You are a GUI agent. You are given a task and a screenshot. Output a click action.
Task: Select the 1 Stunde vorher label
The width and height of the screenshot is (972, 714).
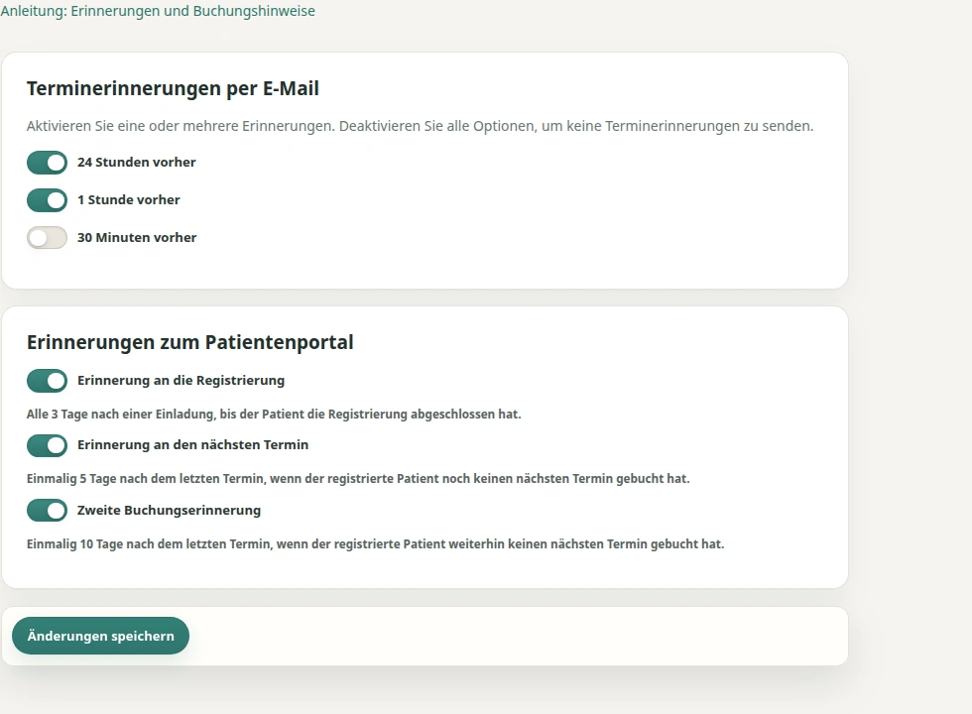click(129, 200)
